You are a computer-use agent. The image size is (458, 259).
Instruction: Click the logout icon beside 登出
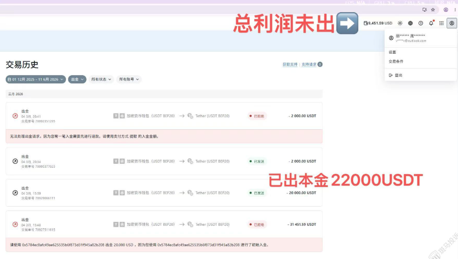[391, 75]
